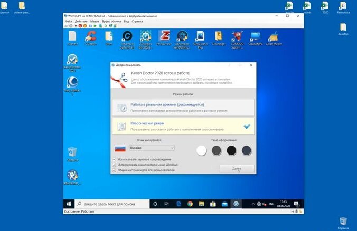Launch Glary Utilities desktop shortcut
This screenshot has width=357, height=231.
72,85
